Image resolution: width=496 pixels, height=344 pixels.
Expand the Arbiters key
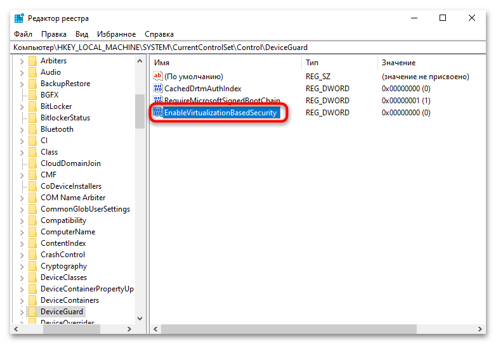pos(22,61)
